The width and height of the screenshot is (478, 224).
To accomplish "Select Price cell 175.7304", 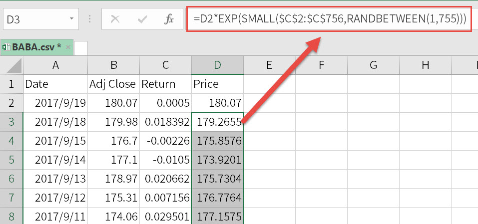I will [217, 179].
